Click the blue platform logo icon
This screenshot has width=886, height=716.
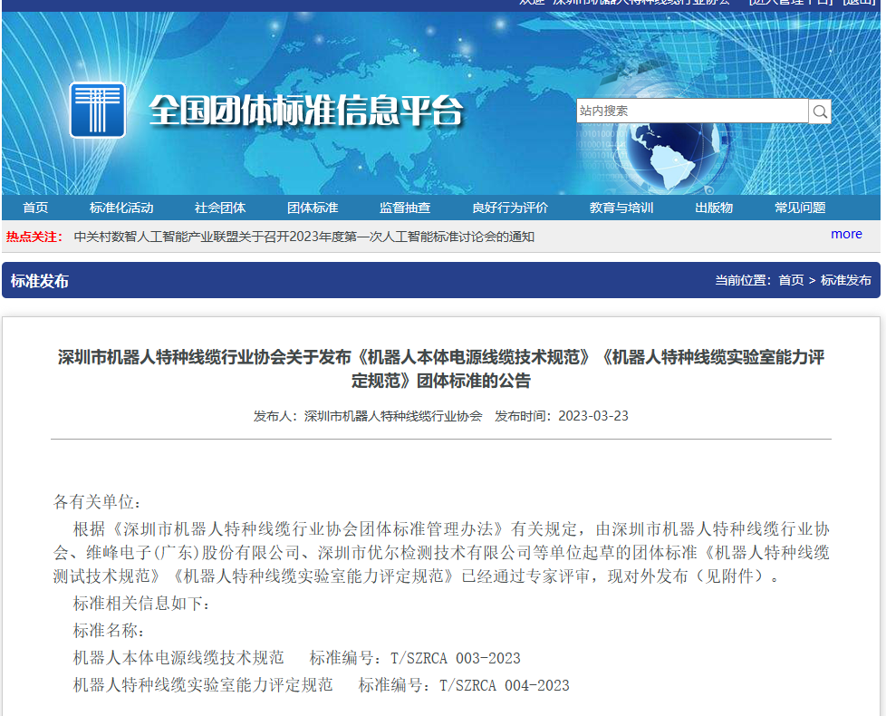[x=97, y=111]
